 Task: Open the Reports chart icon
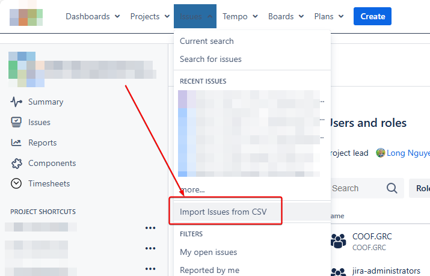pyautogui.click(x=16, y=143)
